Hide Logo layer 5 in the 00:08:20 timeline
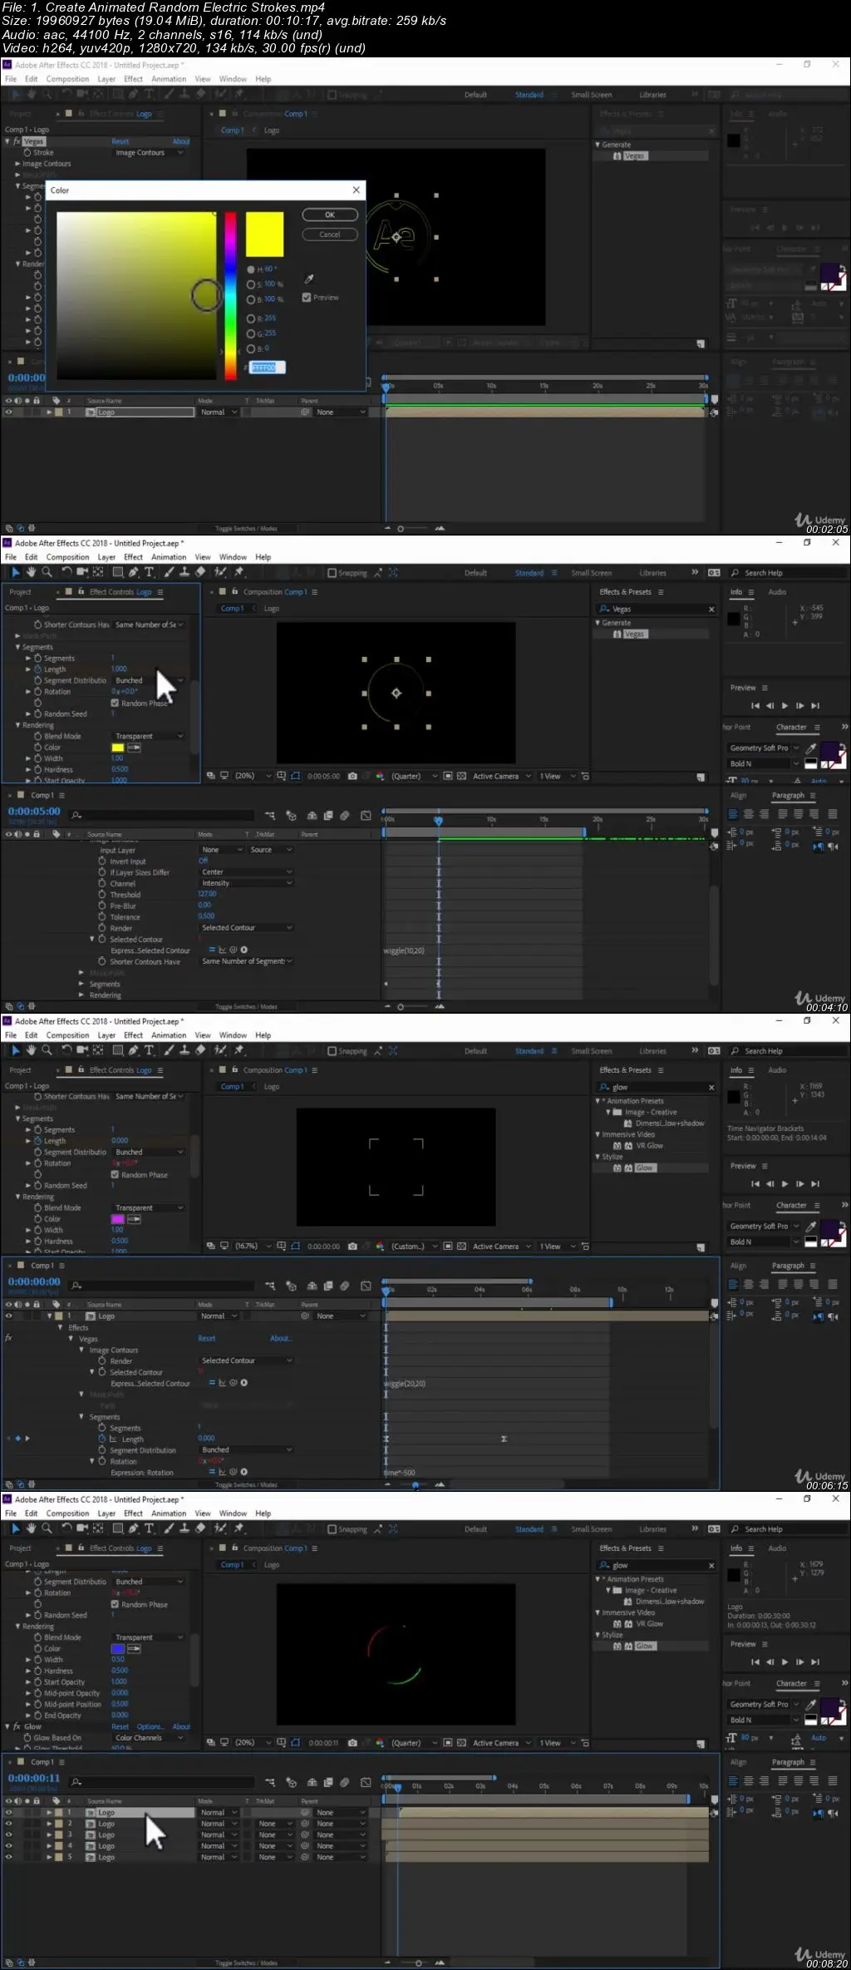851x1970 pixels. (8, 1857)
